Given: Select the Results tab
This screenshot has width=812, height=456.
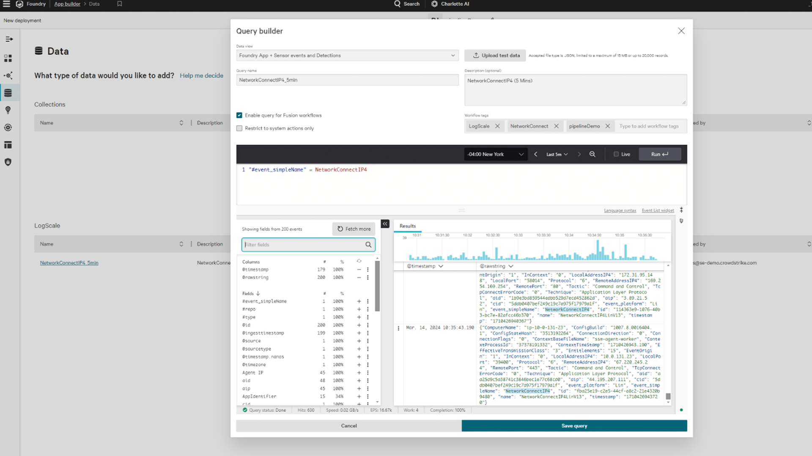Looking at the screenshot, I should [x=407, y=226].
